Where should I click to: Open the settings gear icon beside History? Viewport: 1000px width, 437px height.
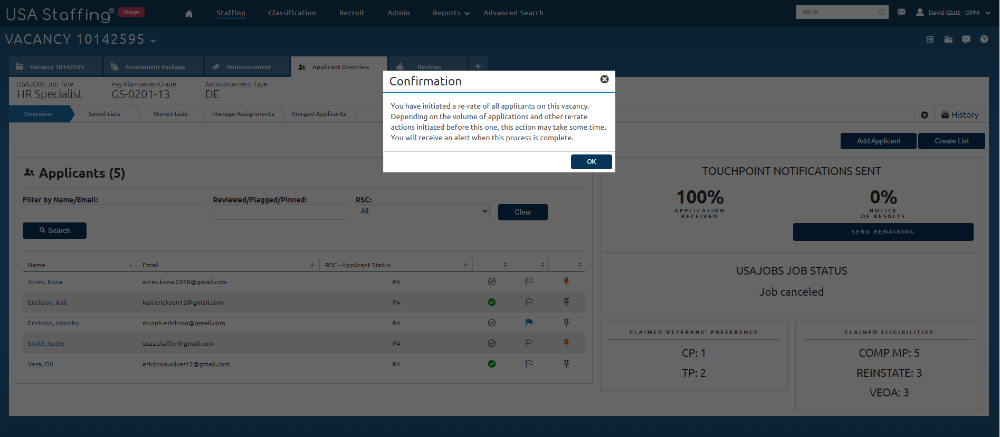[x=925, y=115]
